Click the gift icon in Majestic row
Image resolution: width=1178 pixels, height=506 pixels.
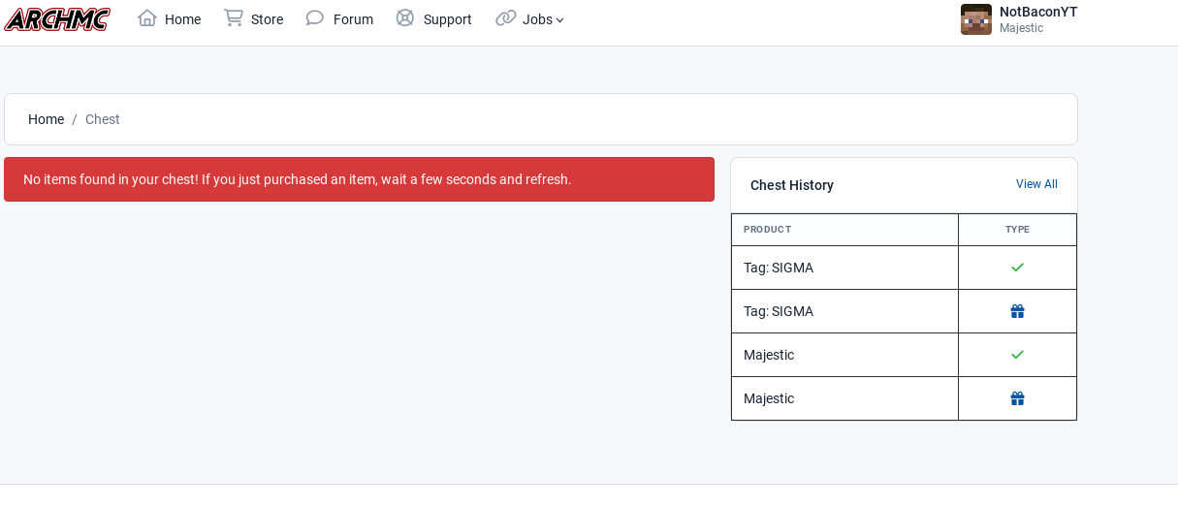pyautogui.click(x=1017, y=398)
